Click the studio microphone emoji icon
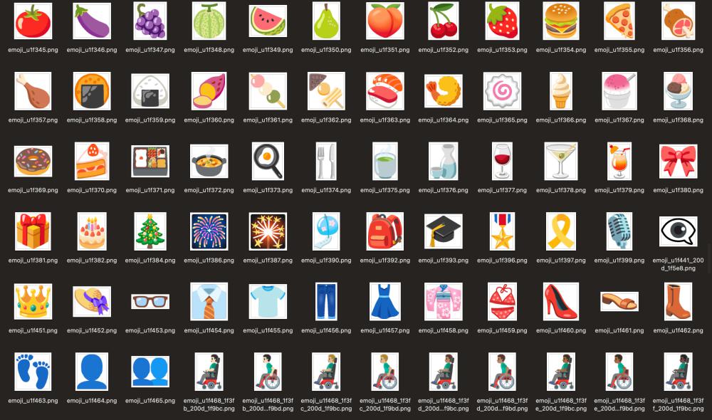This screenshot has width=712, height=420. [x=619, y=231]
